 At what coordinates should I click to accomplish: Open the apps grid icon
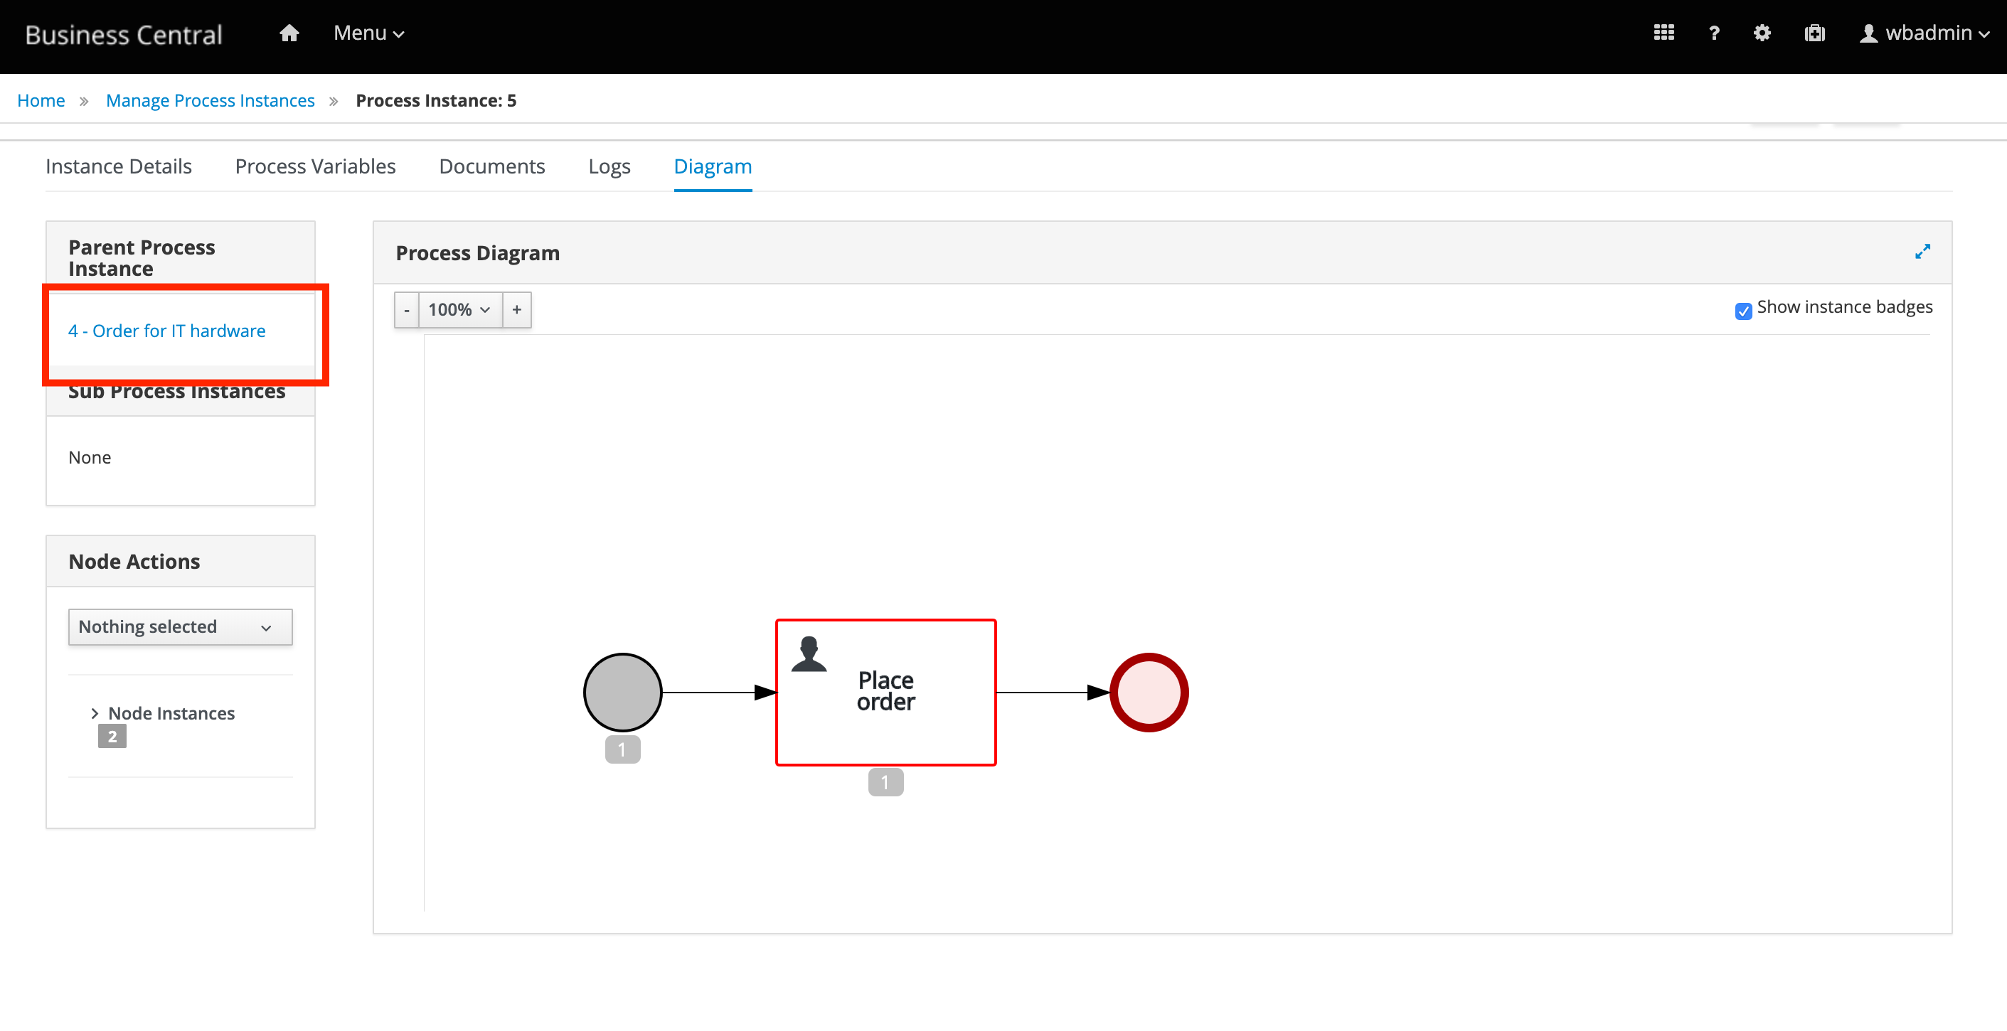(x=1663, y=33)
